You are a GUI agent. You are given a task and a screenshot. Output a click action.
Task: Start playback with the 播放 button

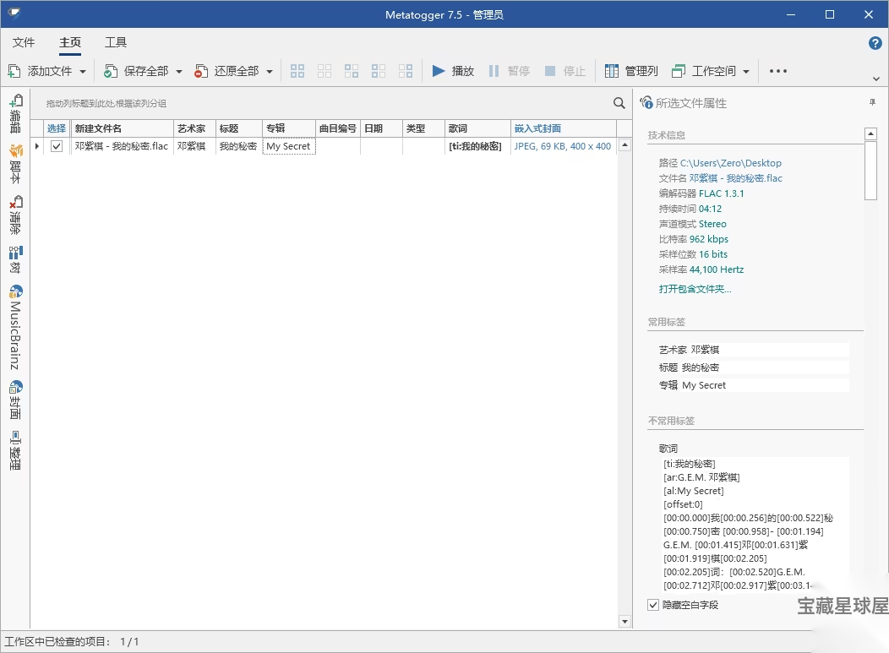(x=453, y=71)
